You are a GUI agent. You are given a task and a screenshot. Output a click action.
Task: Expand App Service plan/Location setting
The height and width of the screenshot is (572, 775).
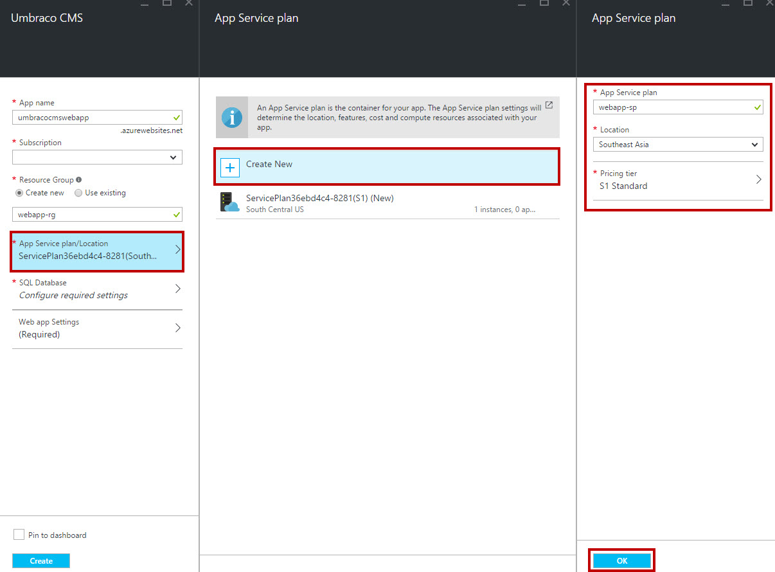coord(97,251)
